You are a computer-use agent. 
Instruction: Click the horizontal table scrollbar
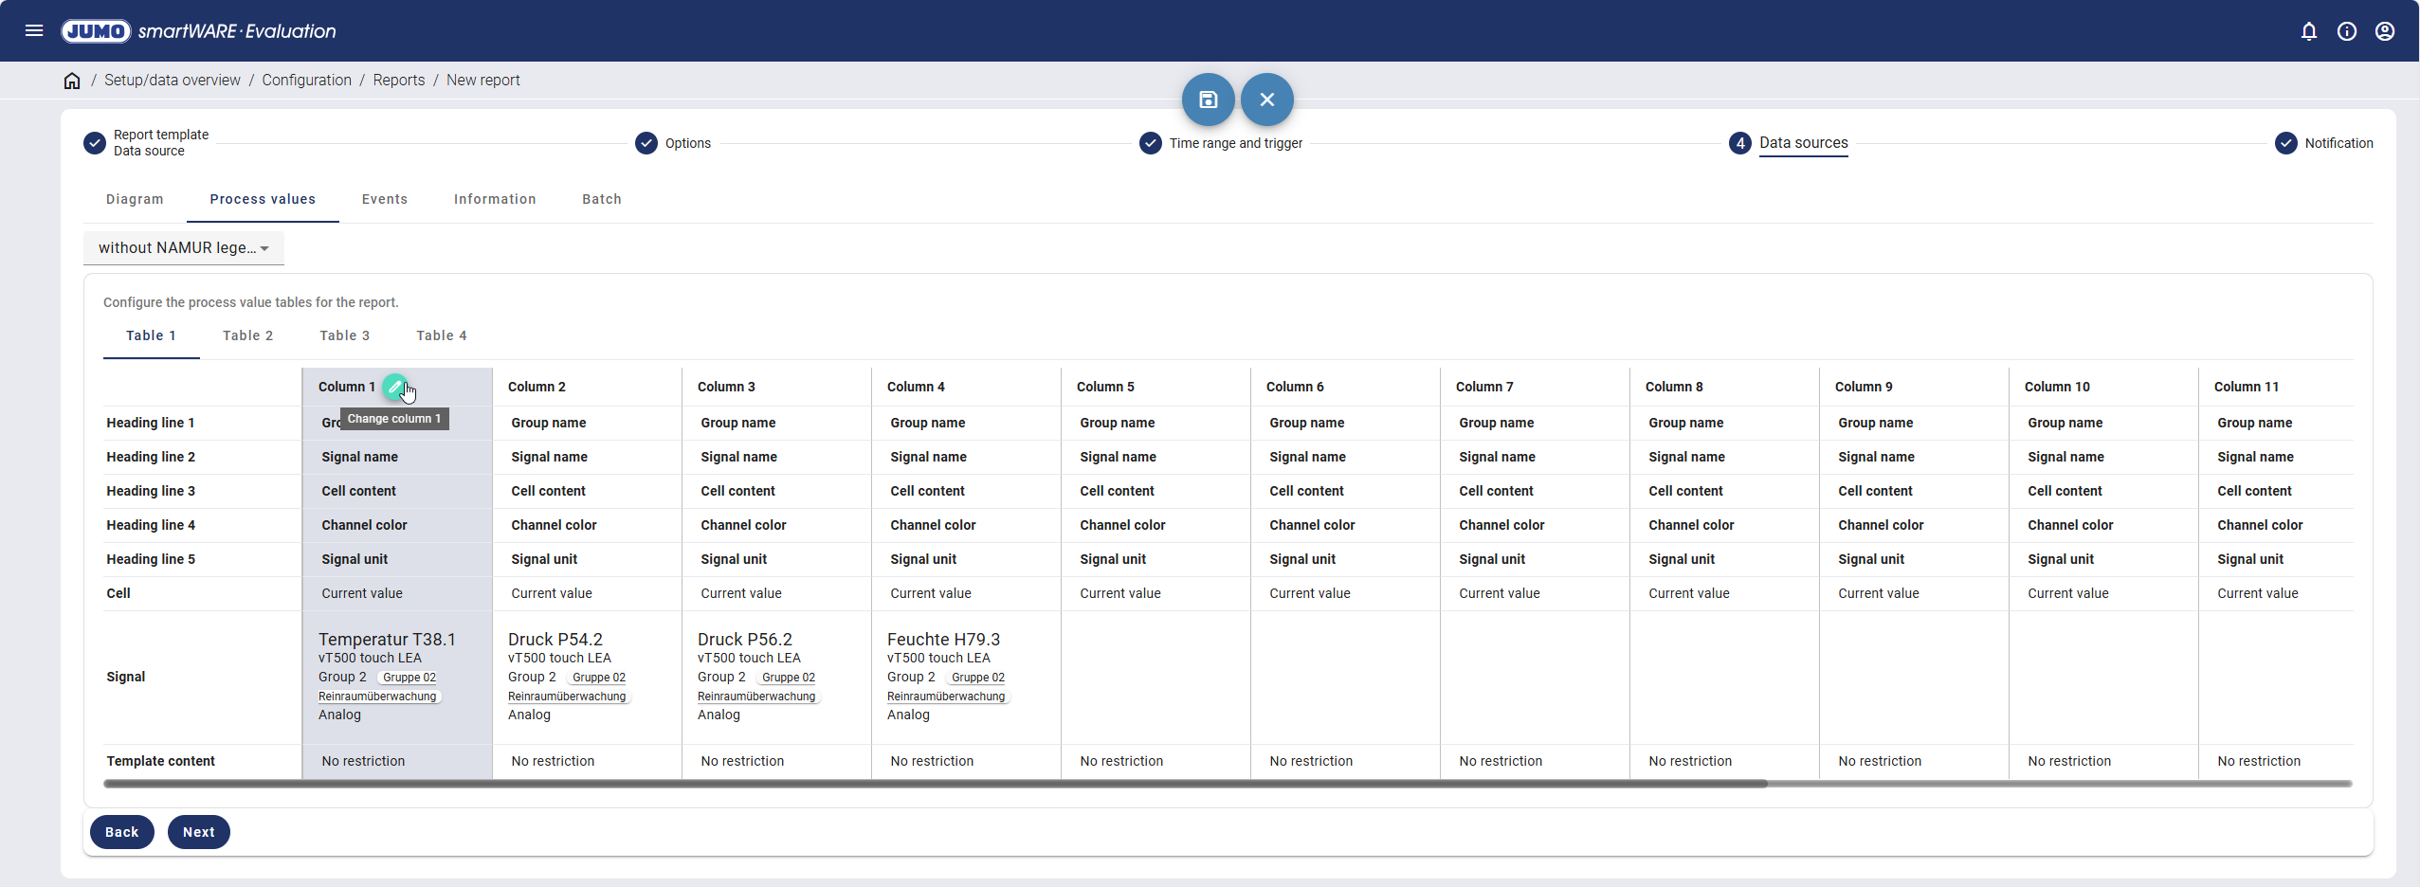click(935, 784)
